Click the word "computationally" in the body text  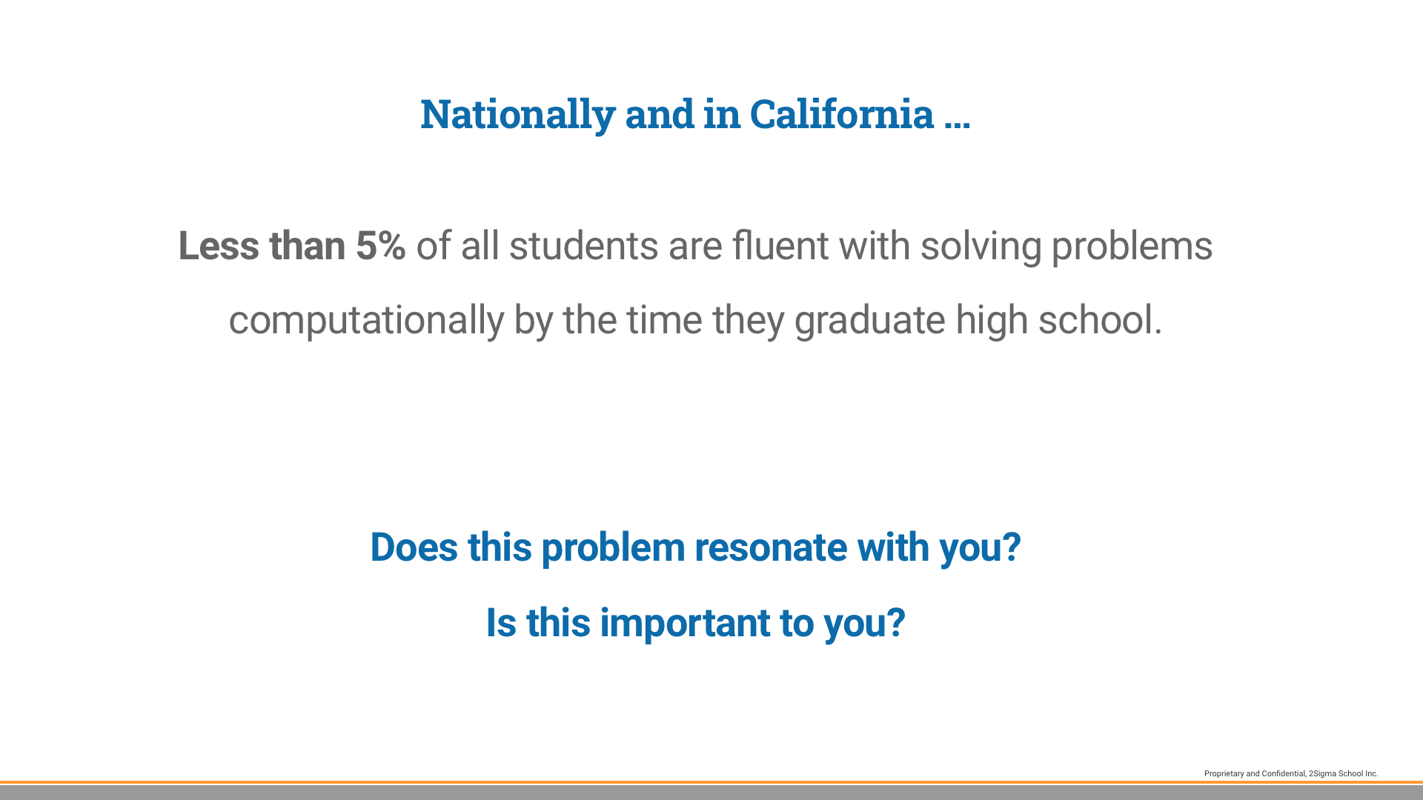366,320
